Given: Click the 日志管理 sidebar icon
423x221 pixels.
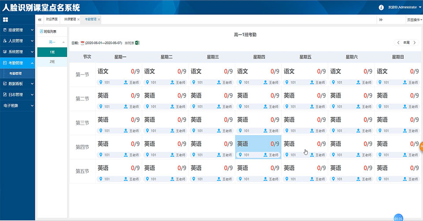Looking at the screenshot, I should (5, 94).
